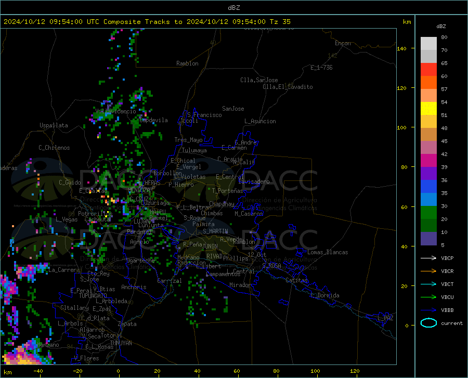Click the 'E_1-736' station label
The image size is (468, 378).
(321, 68)
